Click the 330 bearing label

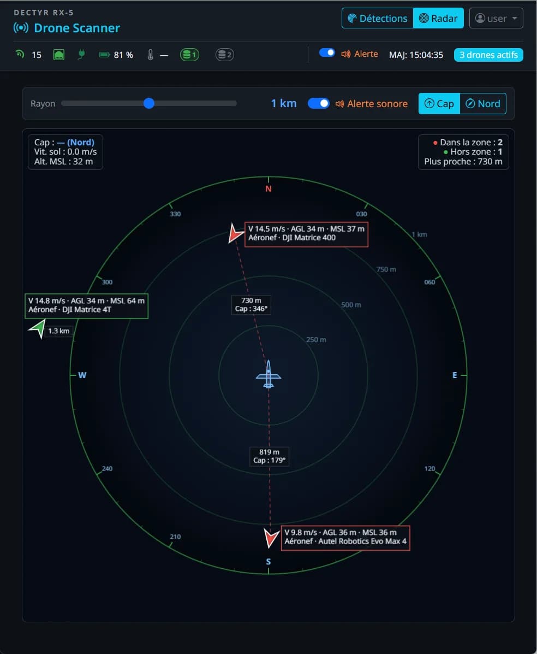(x=175, y=214)
